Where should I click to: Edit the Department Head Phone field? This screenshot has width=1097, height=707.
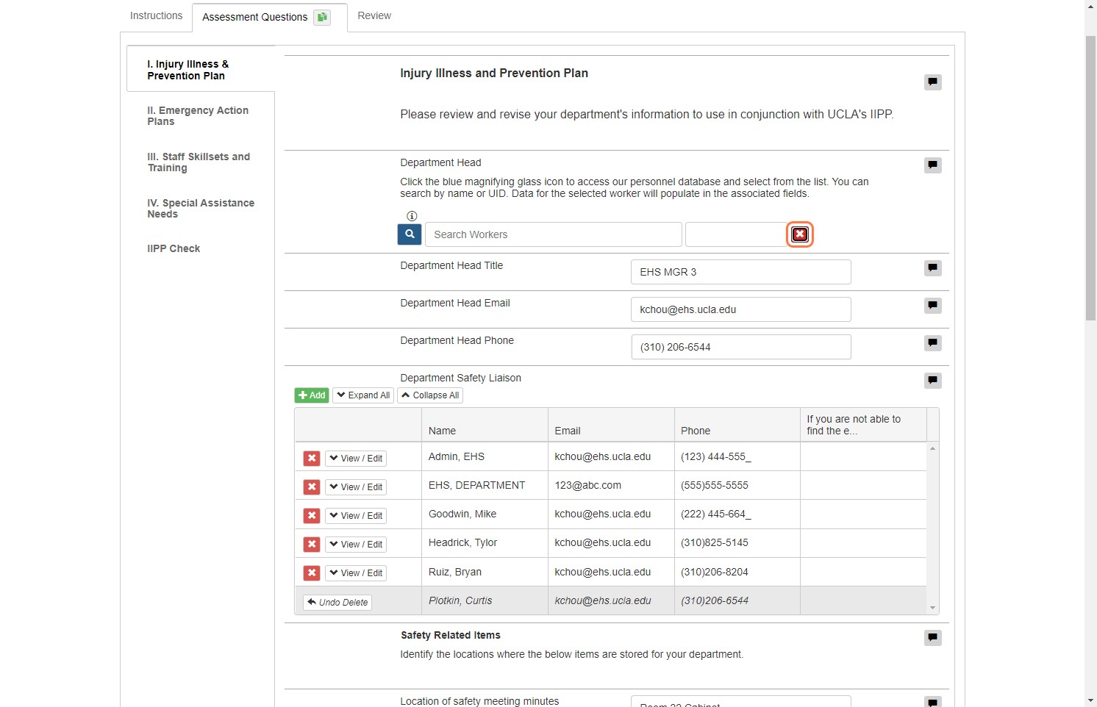[x=741, y=347]
